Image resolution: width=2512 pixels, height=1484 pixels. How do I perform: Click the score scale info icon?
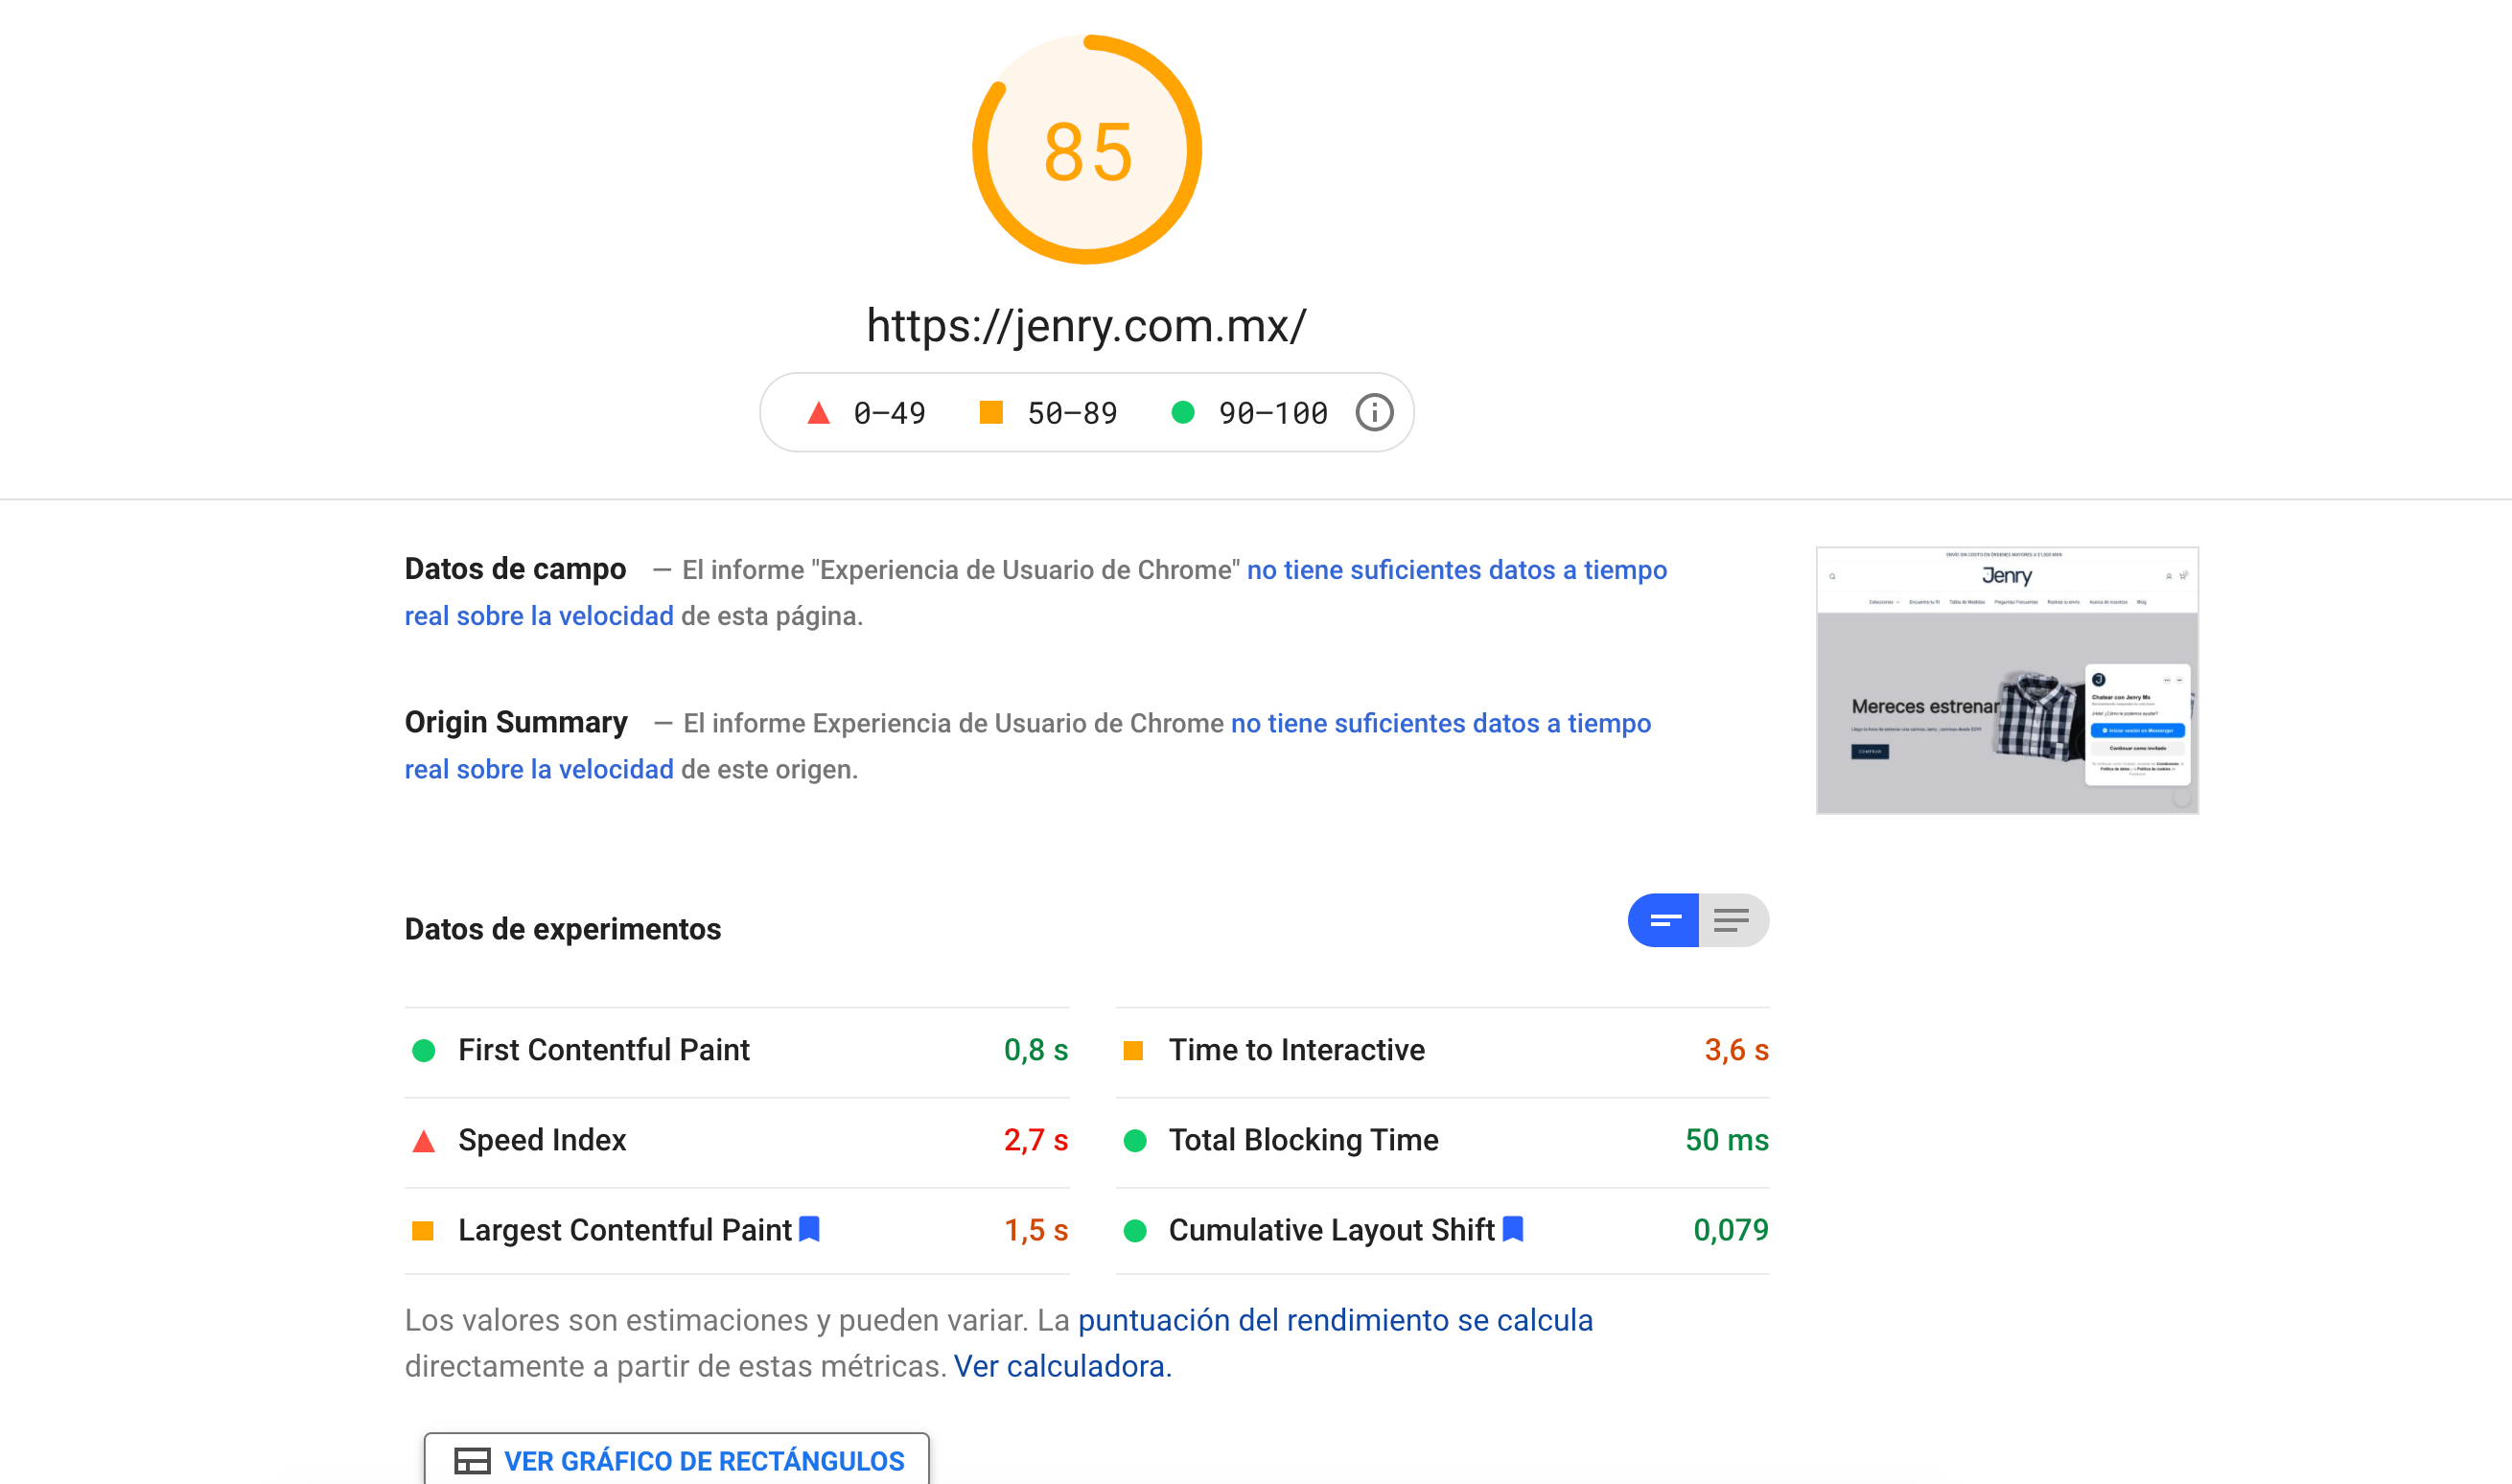point(1374,413)
